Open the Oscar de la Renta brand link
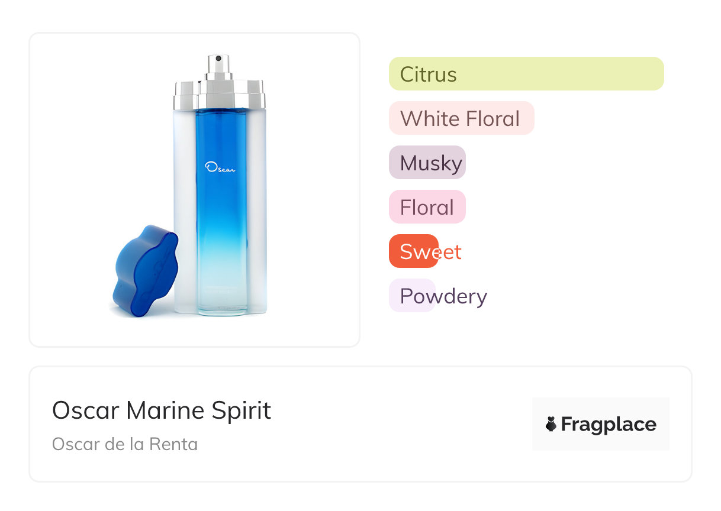The image size is (721, 511). coord(124,444)
